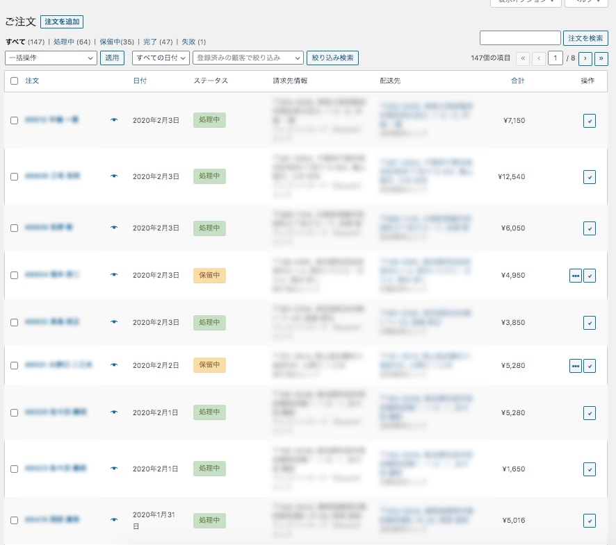Image resolution: width=616 pixels, height=545 pixels.
Task: Open the eye preview for the ¥5,016 order
Action: (x=114, y=520)
